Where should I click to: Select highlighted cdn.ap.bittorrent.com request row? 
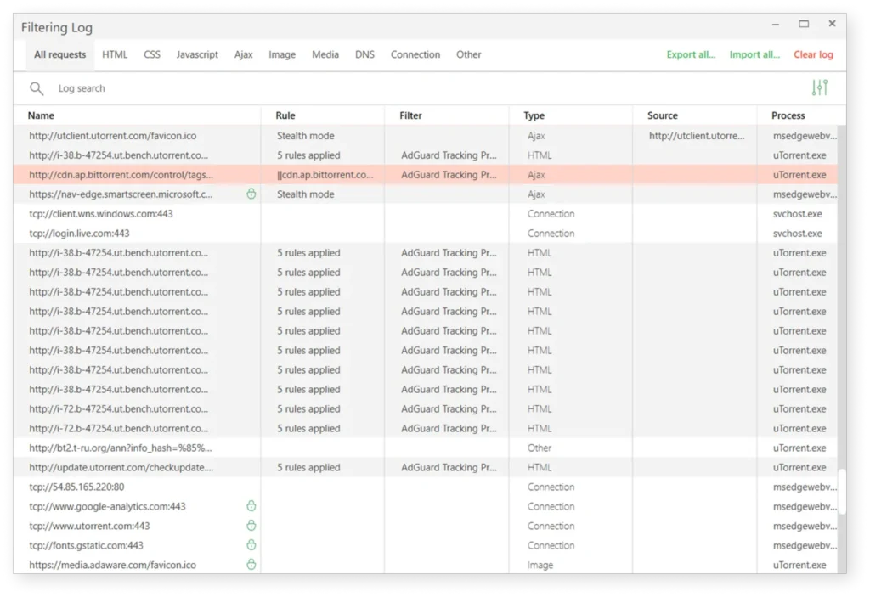pos(426,174)
